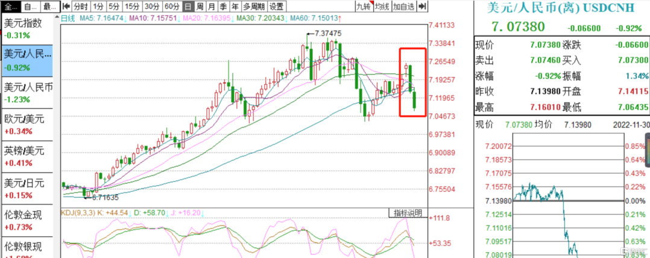The image size is (650, 258).
Task: Click the jump-to-end arrow icon
Action: [423, 6]
